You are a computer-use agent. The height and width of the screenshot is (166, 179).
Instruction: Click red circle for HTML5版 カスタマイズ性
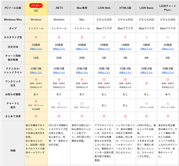125,37
